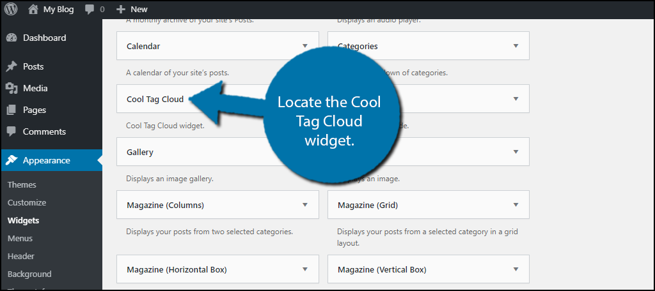
Task: Open the Background submenu link
Action: tap(29, 274)
